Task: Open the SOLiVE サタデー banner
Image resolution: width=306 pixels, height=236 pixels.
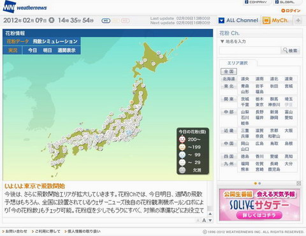Action: [259, 205]
